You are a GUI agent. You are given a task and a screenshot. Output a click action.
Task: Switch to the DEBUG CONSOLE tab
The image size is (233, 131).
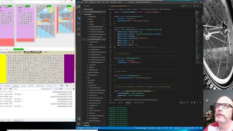pos(139,103)
